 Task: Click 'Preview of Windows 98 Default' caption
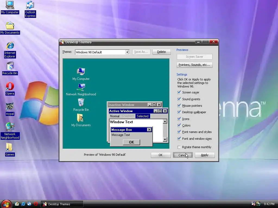105,155
